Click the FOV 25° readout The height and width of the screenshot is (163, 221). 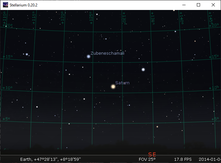point(147,159)
